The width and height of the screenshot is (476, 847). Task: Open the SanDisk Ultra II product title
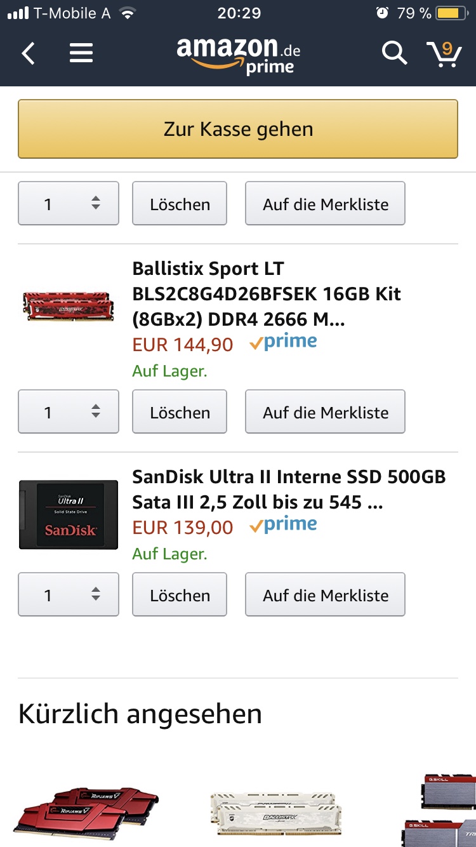pos(289,489)
